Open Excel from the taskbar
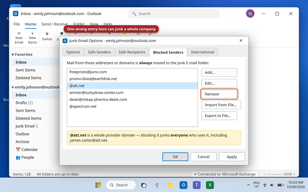This screenshot has width=308, height=192. [x=210, y=185]
